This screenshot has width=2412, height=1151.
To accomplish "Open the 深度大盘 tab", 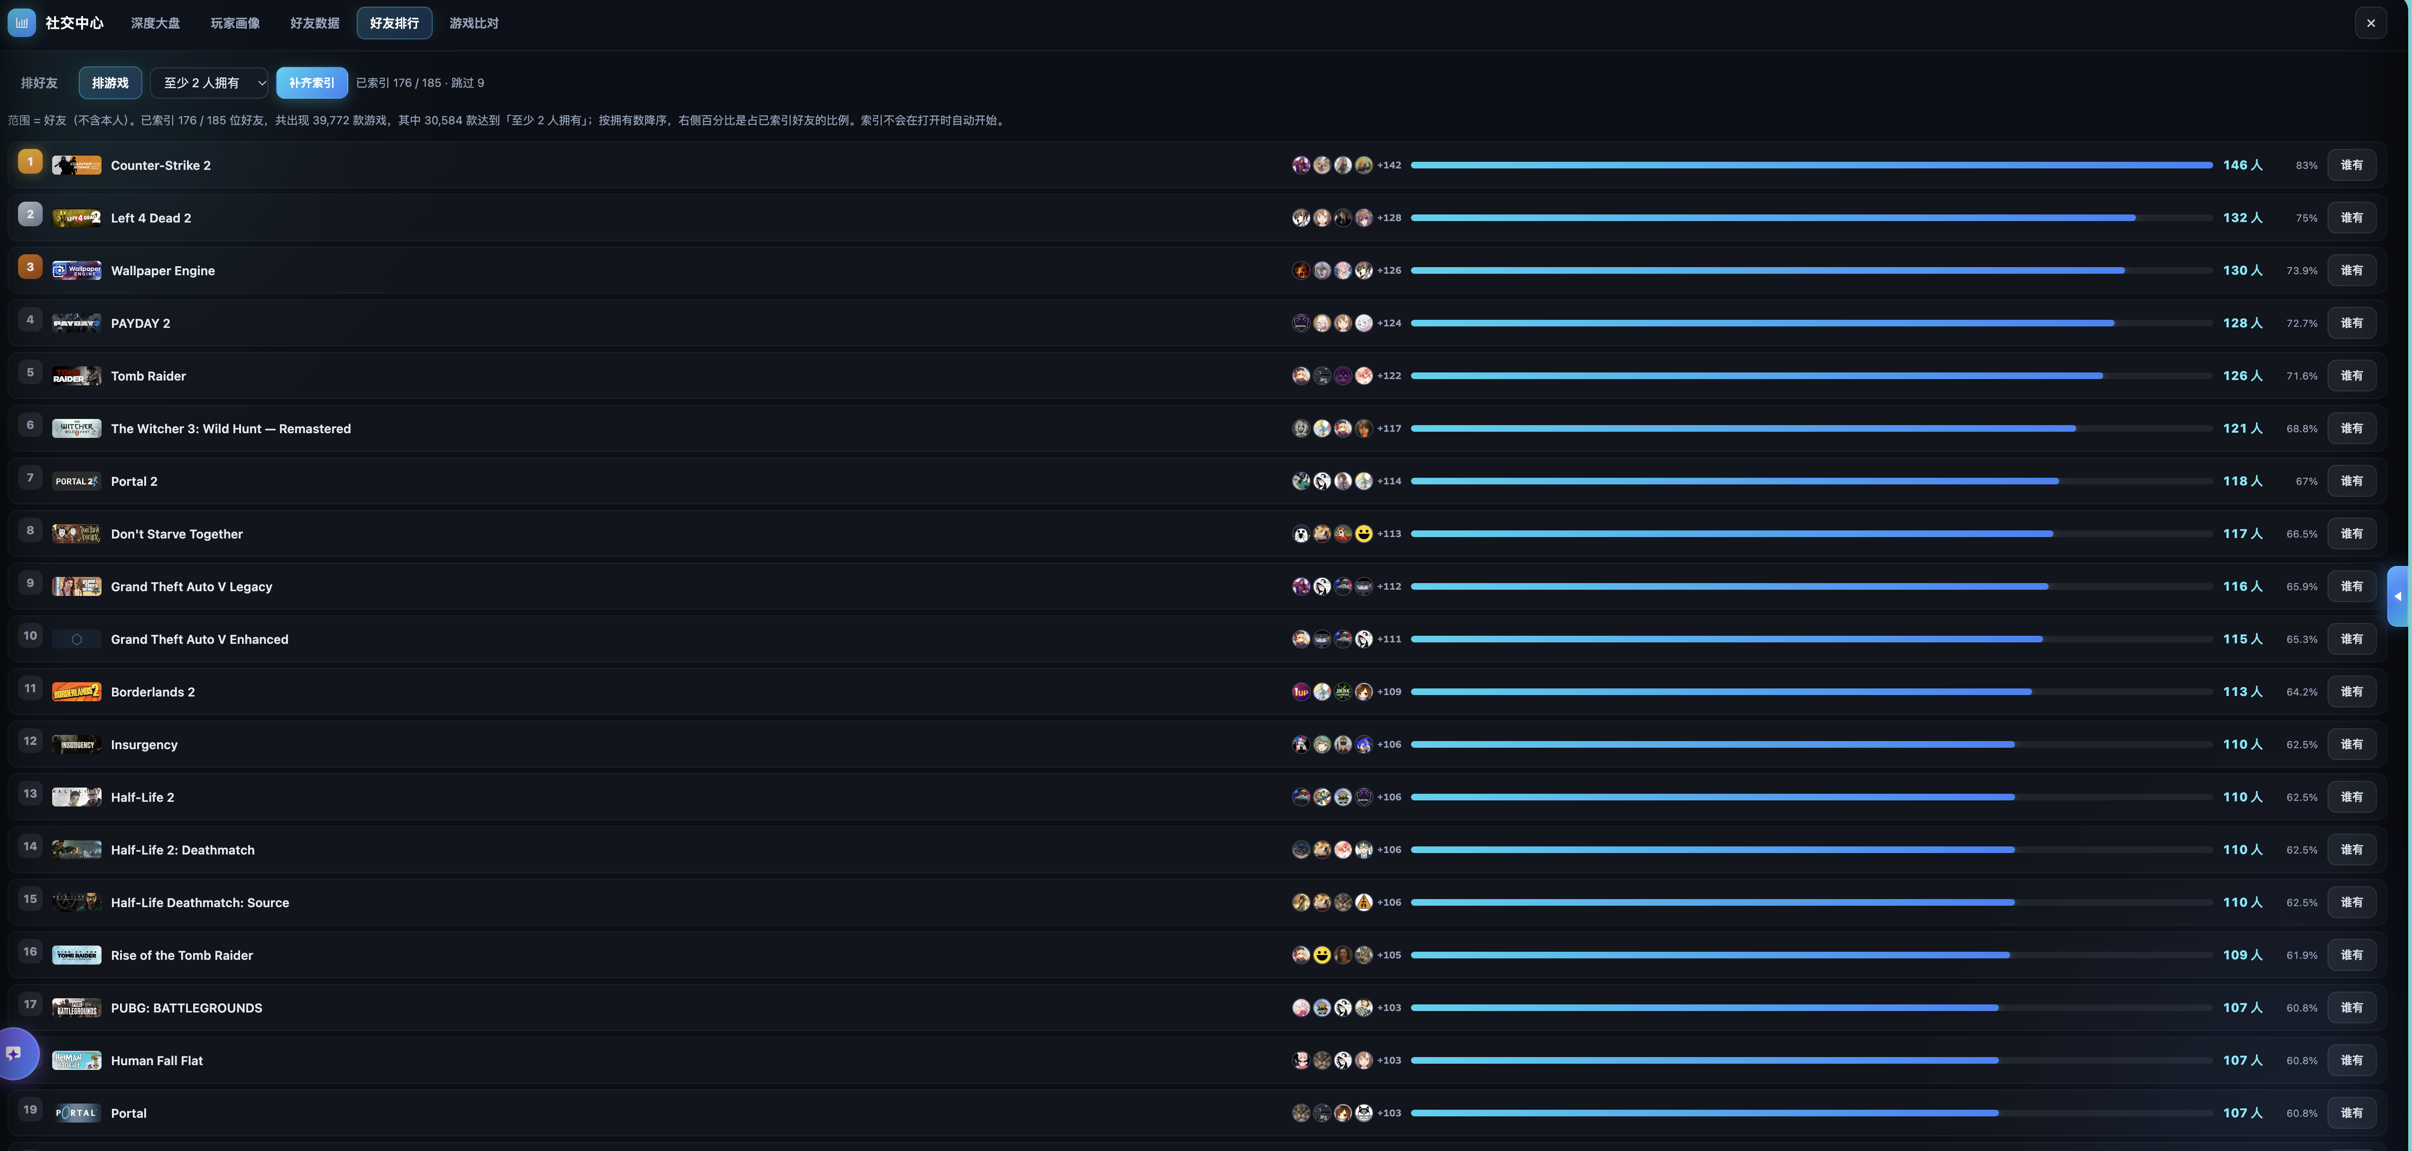I will click(x=156, y=22).
